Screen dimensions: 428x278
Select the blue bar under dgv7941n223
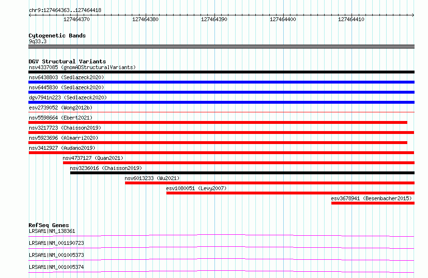pyautogui.click(x=221, y=102)
